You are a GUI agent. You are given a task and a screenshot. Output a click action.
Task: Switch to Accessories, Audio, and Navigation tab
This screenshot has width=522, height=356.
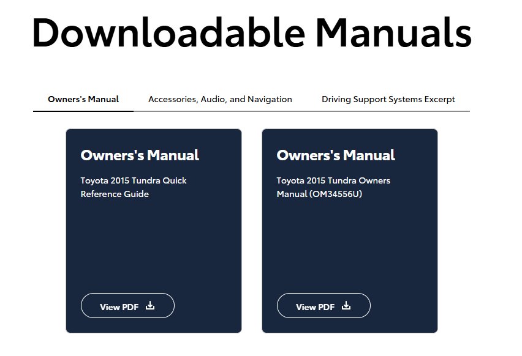220,99
